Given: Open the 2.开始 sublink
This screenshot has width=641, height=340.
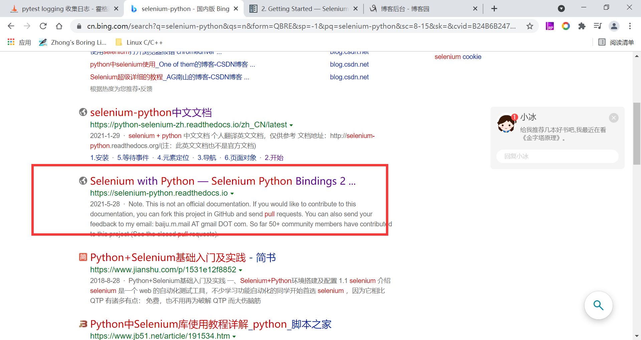Looking at the screenshot, I should (274, 158).
